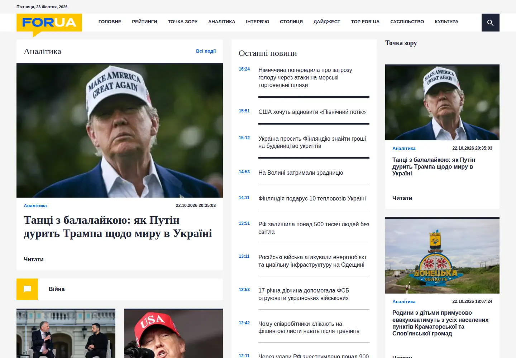Image resolution: width=516 pixels, height=358 pixels.
Task: Open news США хочуть відновити «Північний потік»
Action: click(312, 112)
